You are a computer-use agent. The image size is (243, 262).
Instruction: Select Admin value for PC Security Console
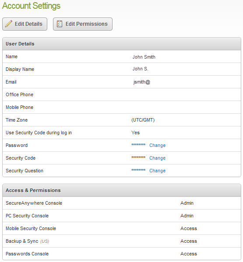(187, 216)
